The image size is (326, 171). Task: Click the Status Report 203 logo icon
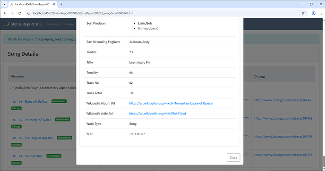pyautogui.click(x=7, y=24)
